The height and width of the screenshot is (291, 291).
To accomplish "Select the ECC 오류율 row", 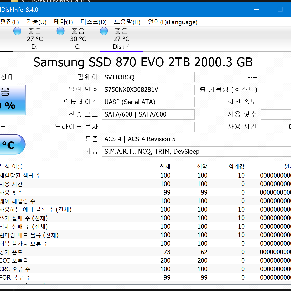I will (x=145, y=261).
